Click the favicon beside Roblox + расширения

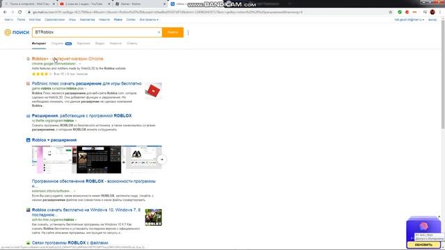coord(28,140)
